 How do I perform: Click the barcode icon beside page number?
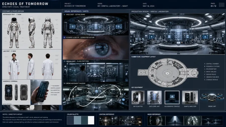pyautogui.click(x=221, y=5)
